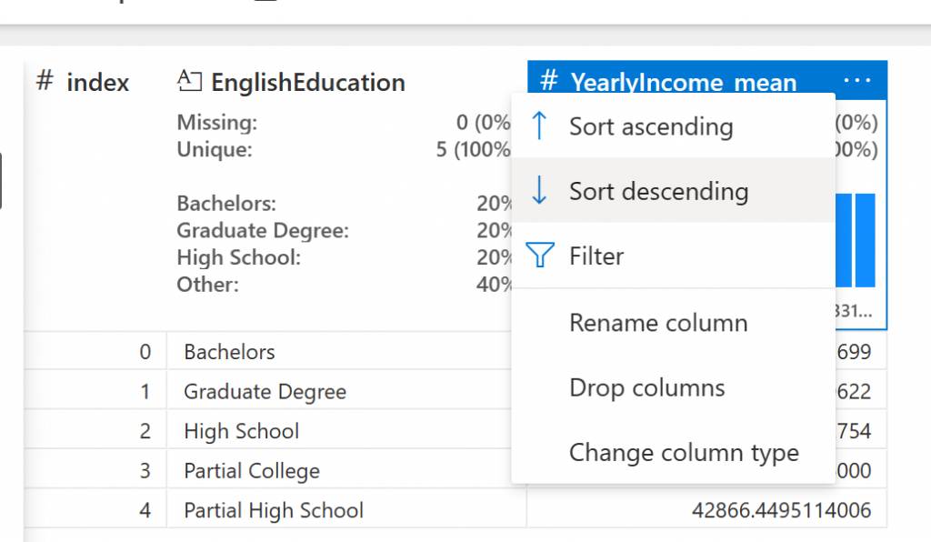The image size is (931, 542).
Task: Click the text type icon beside EnglishEducation
Action: [188, 82]
